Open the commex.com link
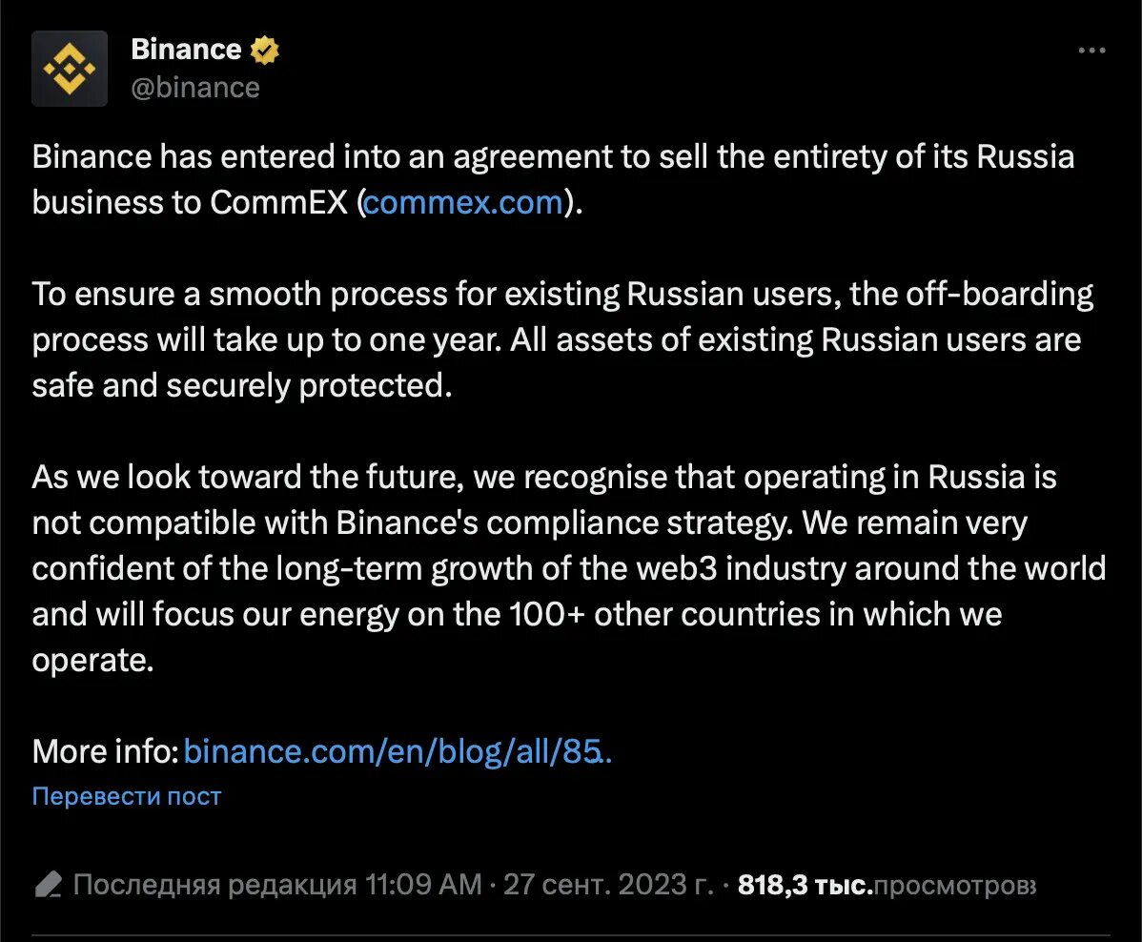1142x942 pixels. [x=463, y=202]
